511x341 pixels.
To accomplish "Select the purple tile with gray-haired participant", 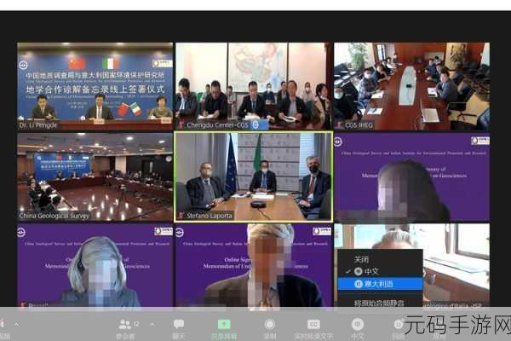I will [x=95, y=265].
